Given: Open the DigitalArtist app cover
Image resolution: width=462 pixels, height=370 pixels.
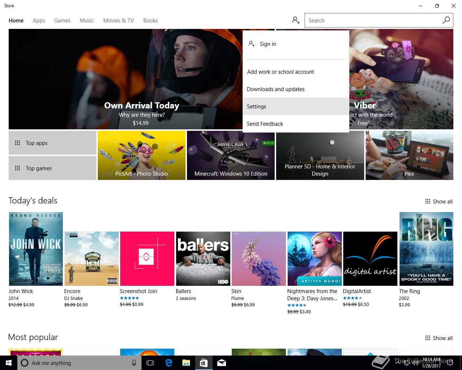Looking at the screenshot, I should coord(370,259).
